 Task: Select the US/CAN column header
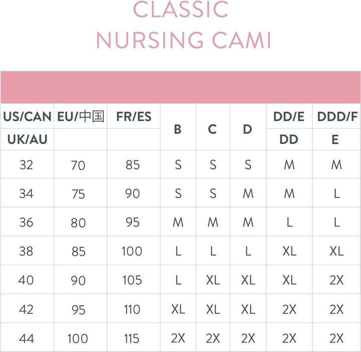tap(27, 116)
